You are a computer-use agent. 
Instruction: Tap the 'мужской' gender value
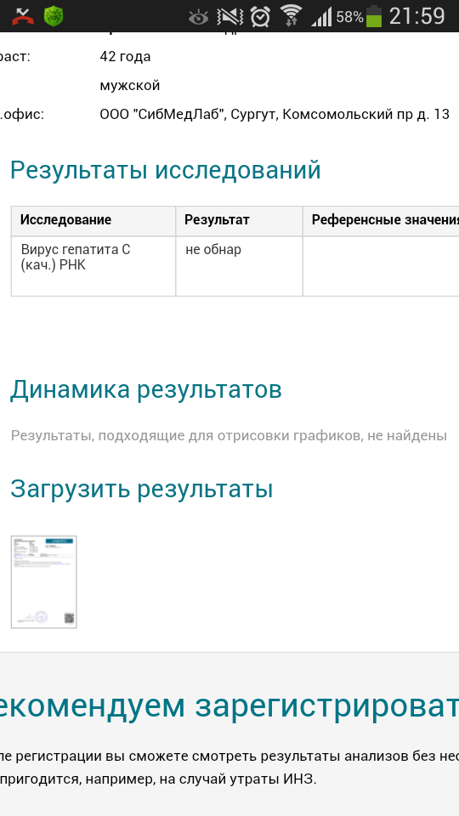tap(129, 85)
